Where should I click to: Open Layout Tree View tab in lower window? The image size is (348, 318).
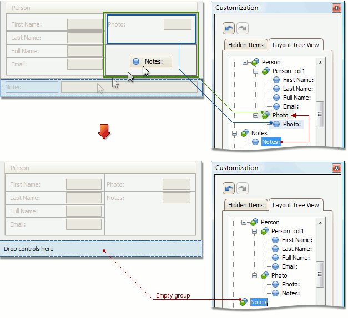[x=296, y=205]
